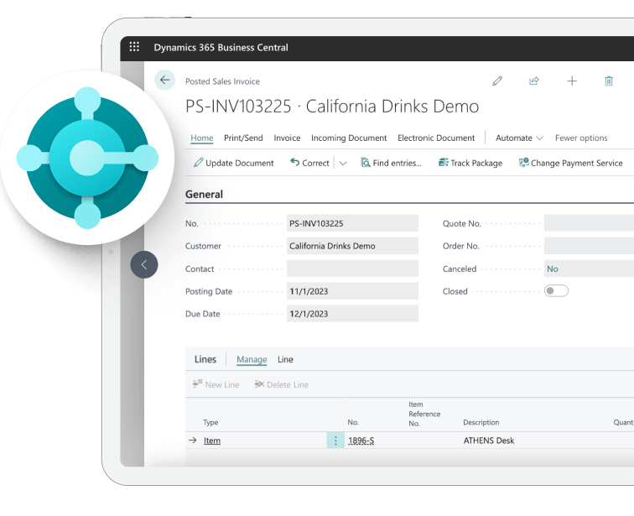Click Update Document button

click(234, 164)
